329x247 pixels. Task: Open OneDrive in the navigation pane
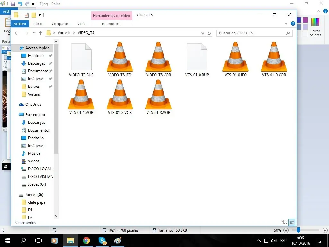click(31, 105)
